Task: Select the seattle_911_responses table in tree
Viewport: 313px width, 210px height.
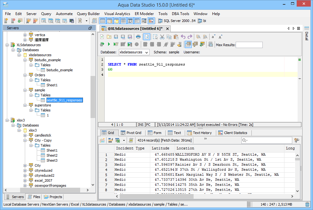Action: 64,100
